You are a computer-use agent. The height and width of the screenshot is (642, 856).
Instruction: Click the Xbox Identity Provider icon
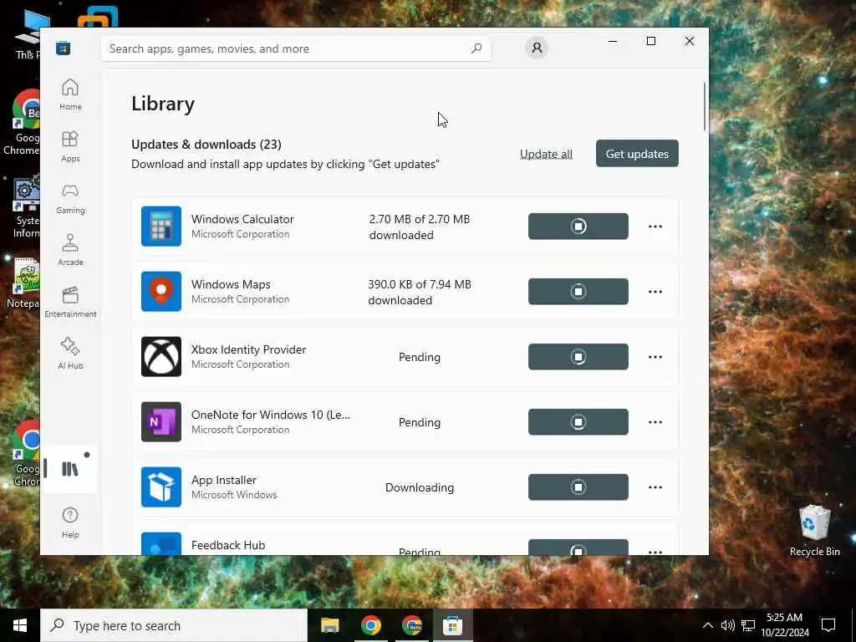tap(161, 356)
